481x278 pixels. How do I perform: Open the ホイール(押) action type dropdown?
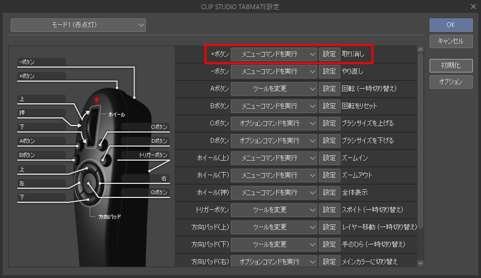274,193
